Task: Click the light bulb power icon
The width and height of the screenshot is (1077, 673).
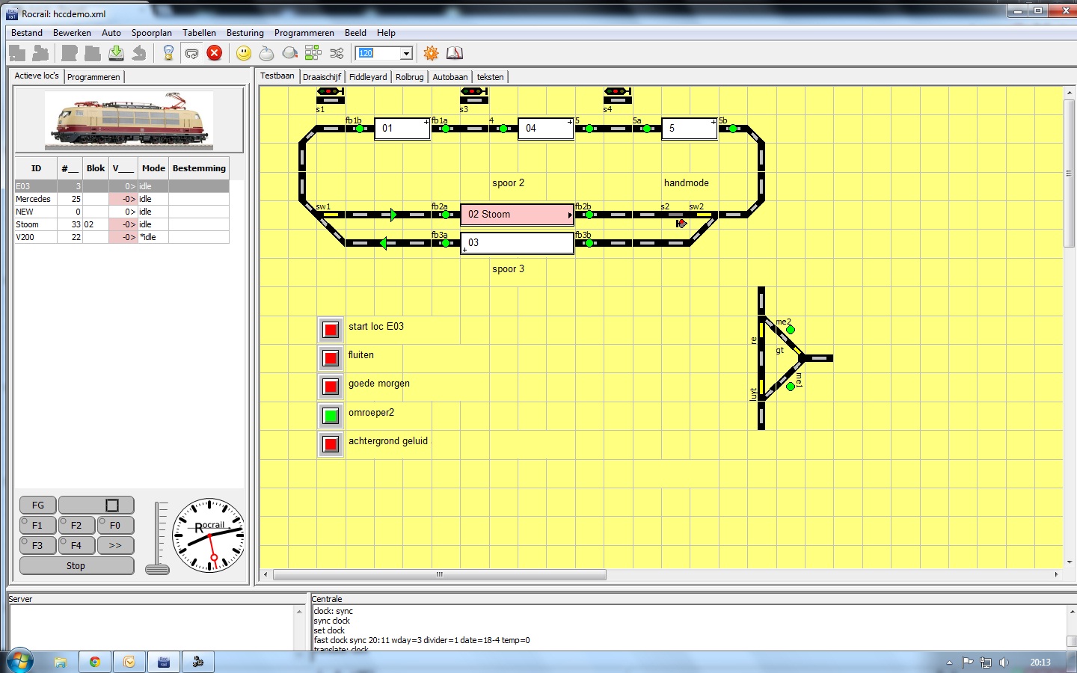Action: click(168, 53)
